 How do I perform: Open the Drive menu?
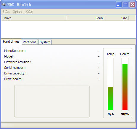coord(17,12)
